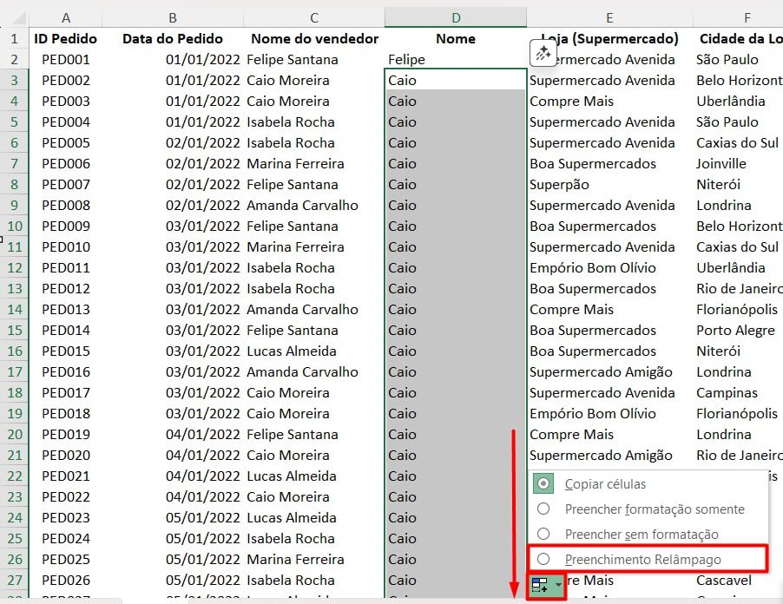The image size is (783, 604).
Task: Select "Preencher sem formatação" option
Action: 543,535
